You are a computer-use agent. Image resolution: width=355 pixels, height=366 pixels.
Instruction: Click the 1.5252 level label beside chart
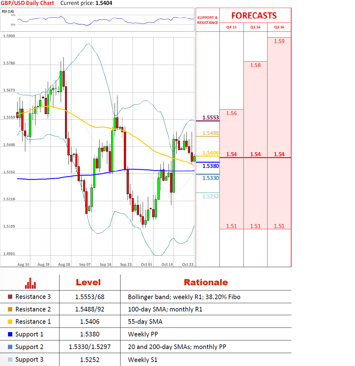point(210,197)
